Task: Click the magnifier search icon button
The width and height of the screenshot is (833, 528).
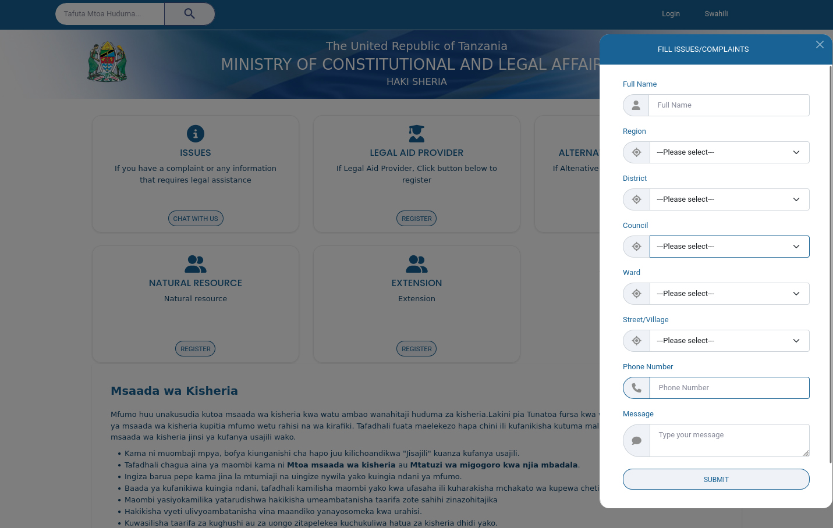Action: pyautogui.click(x=189, y=14)
